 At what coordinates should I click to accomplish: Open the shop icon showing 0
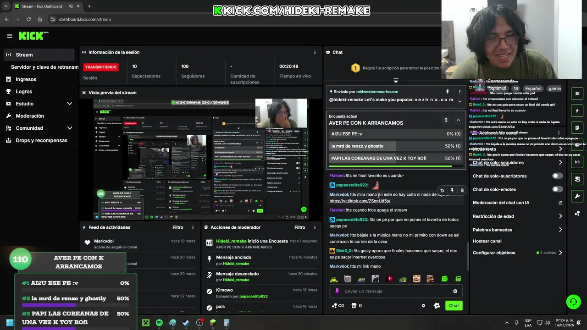(x=356, y=306)
